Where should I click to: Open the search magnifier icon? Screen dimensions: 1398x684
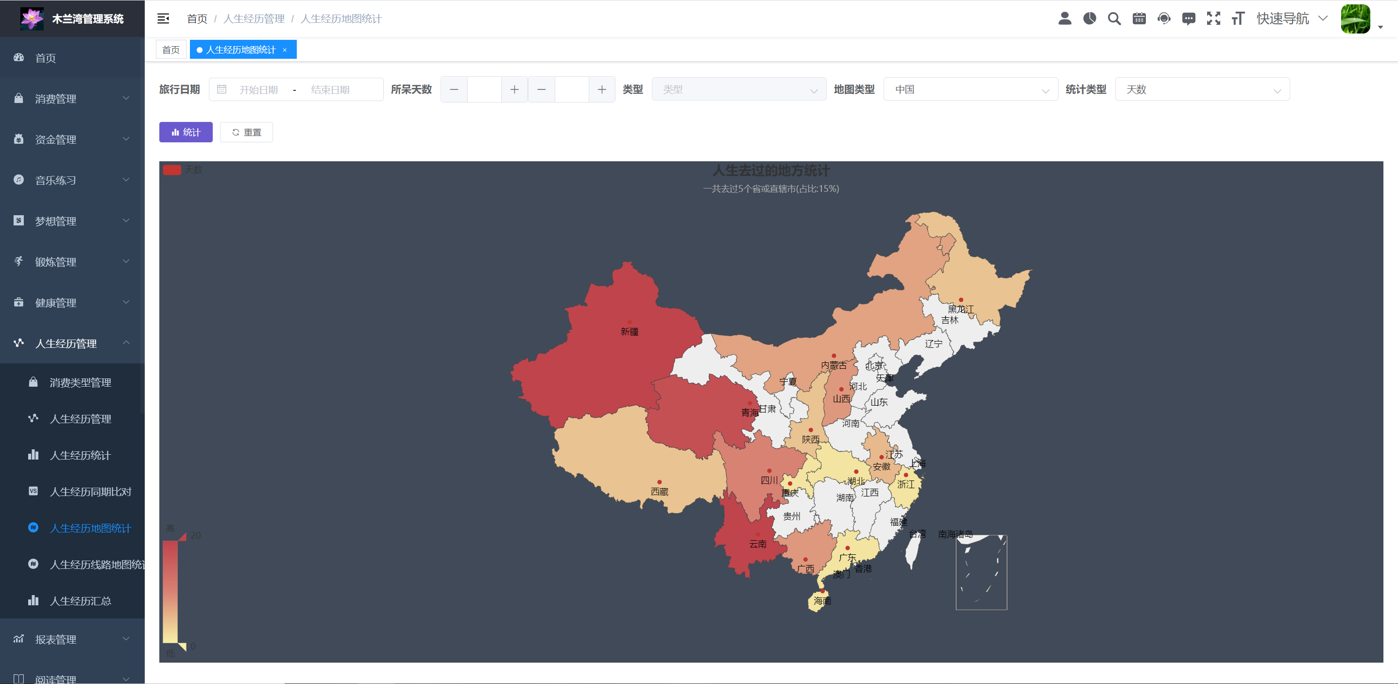(x=1114, y=19)
